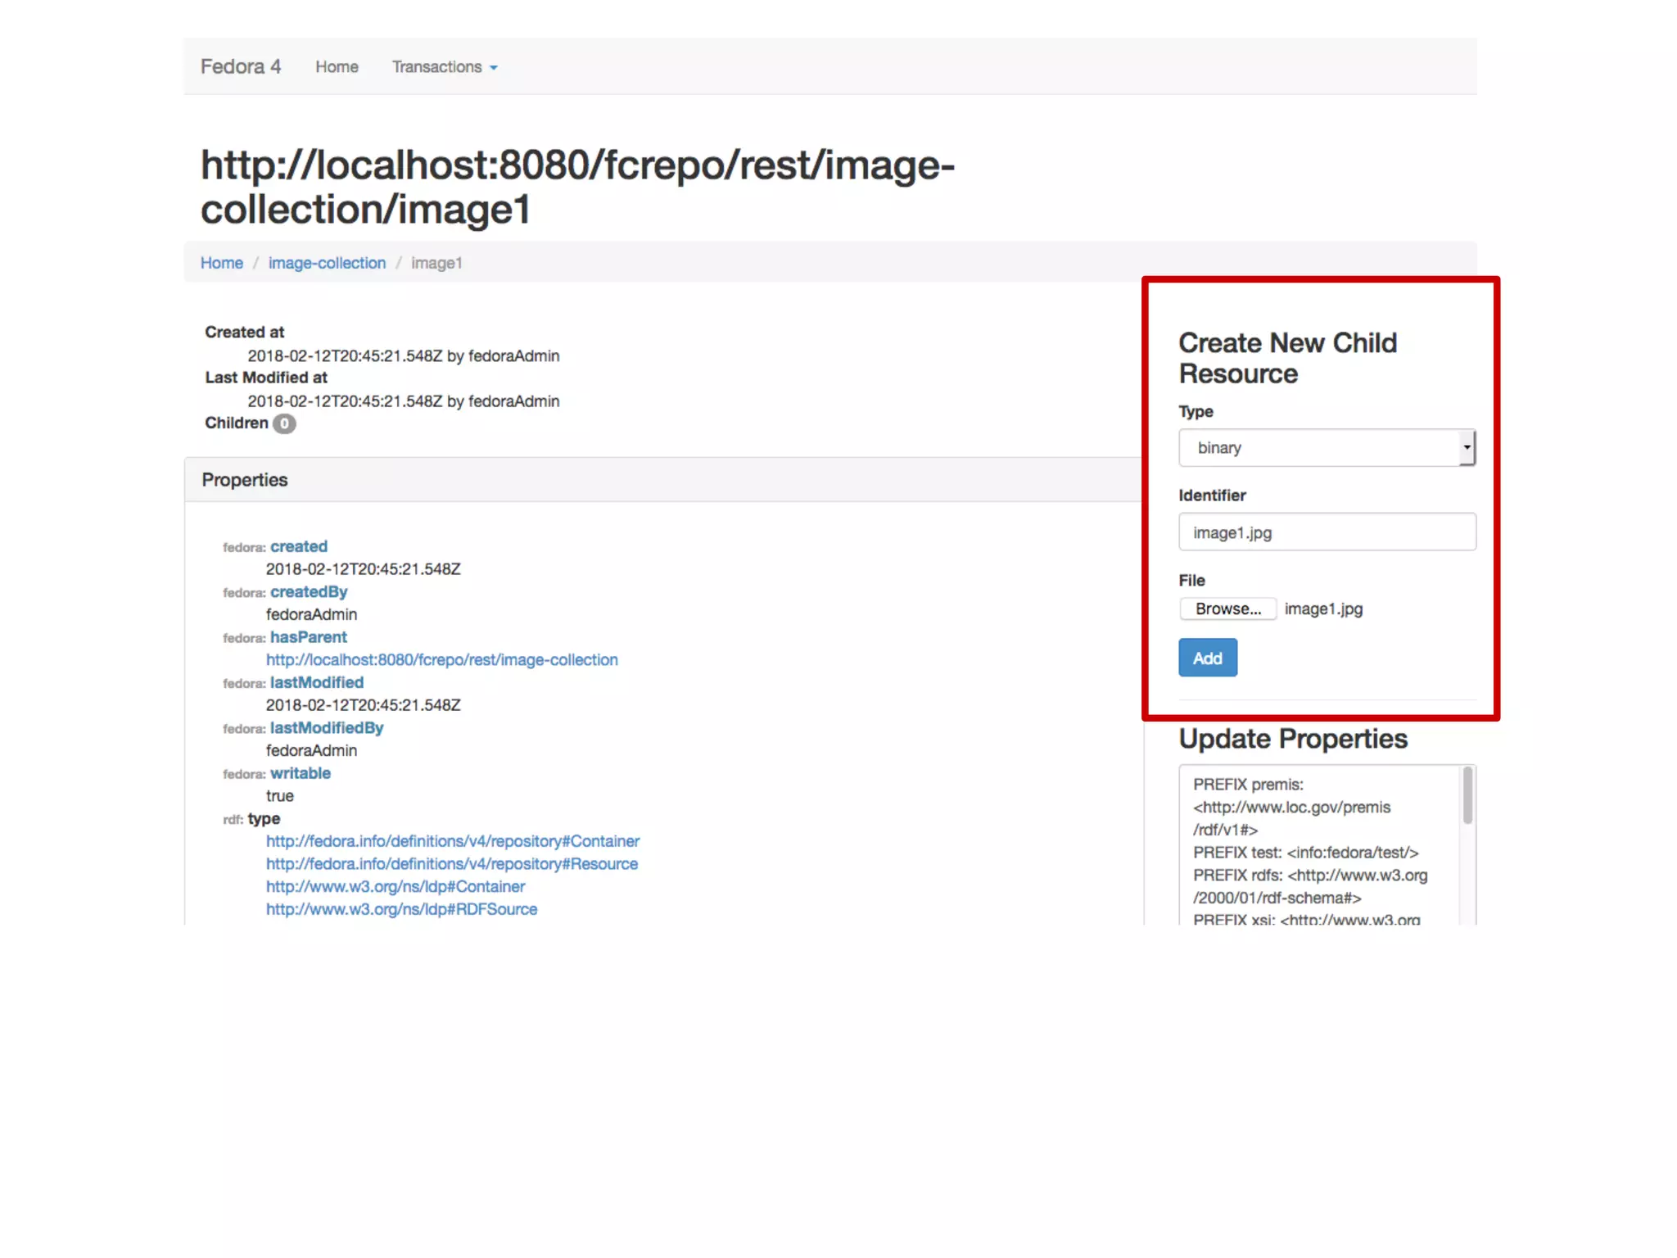Click the Home navbar item

pos(337,67)
